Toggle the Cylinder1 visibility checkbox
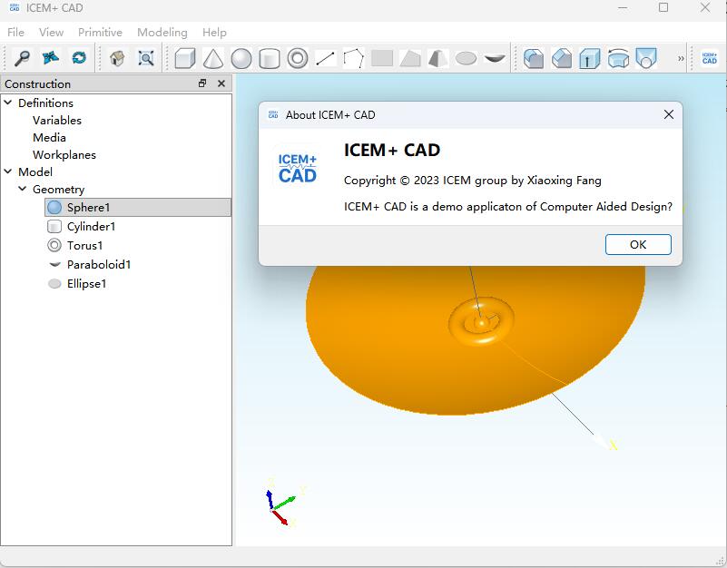The image size is (727, 568). [53, 227]
